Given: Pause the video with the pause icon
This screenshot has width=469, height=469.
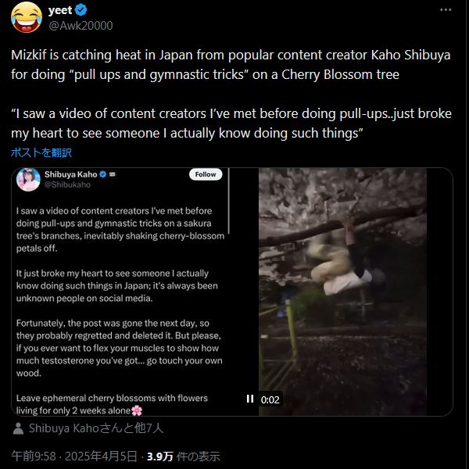Looking at the screenshot, I should (x=250, y=399).
